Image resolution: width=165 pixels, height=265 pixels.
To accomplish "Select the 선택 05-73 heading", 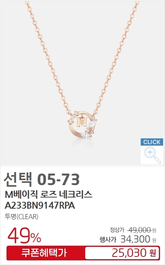I will tap(41, 179).
